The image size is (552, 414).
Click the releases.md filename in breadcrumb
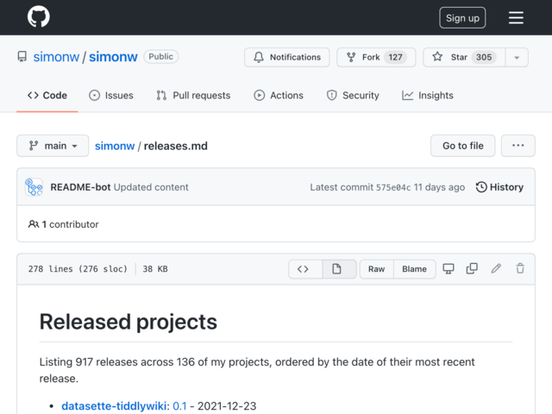coord(176,146)
